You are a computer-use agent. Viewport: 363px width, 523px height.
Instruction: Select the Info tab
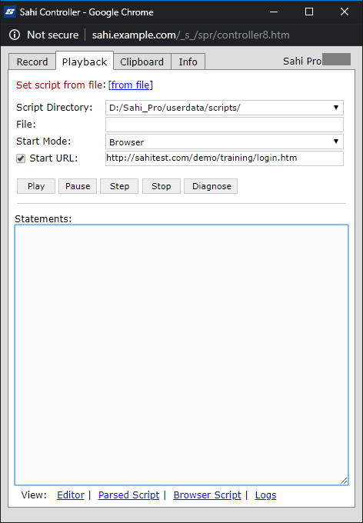point(188,62)
